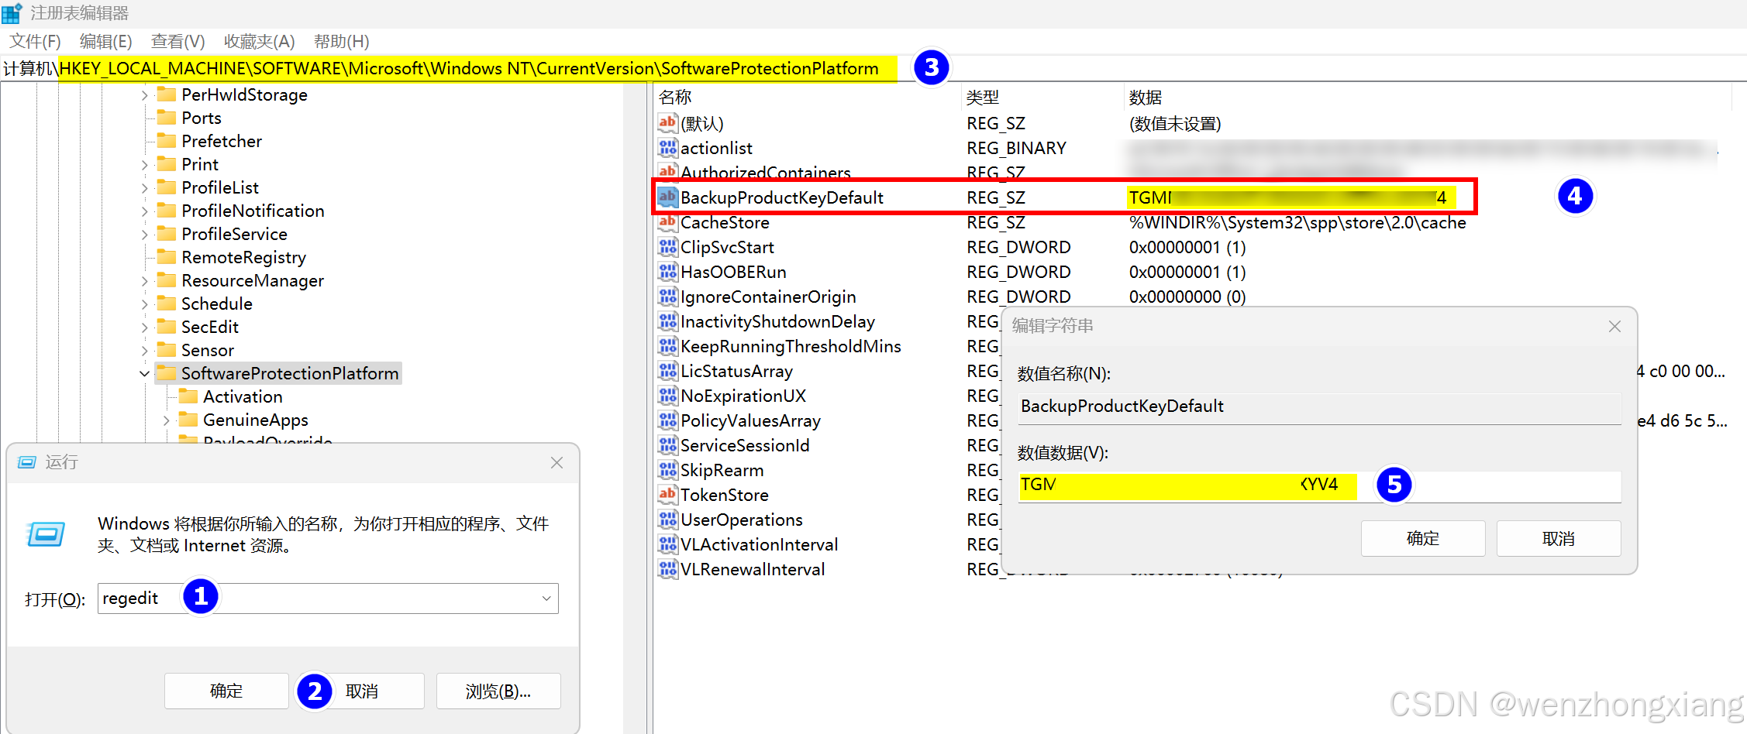Expand the ProfileNotification tree node
1747x734 pixels.
click(x=144, y=211)
